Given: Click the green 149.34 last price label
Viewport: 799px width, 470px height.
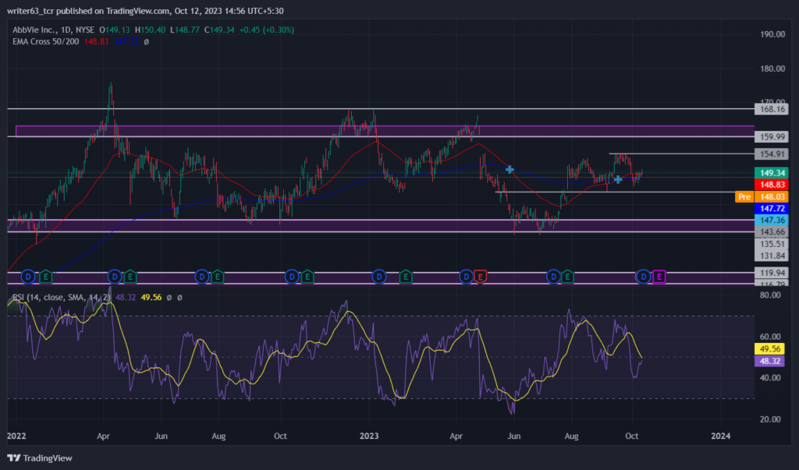Looking at the screenshot, I should click(772, 173).
